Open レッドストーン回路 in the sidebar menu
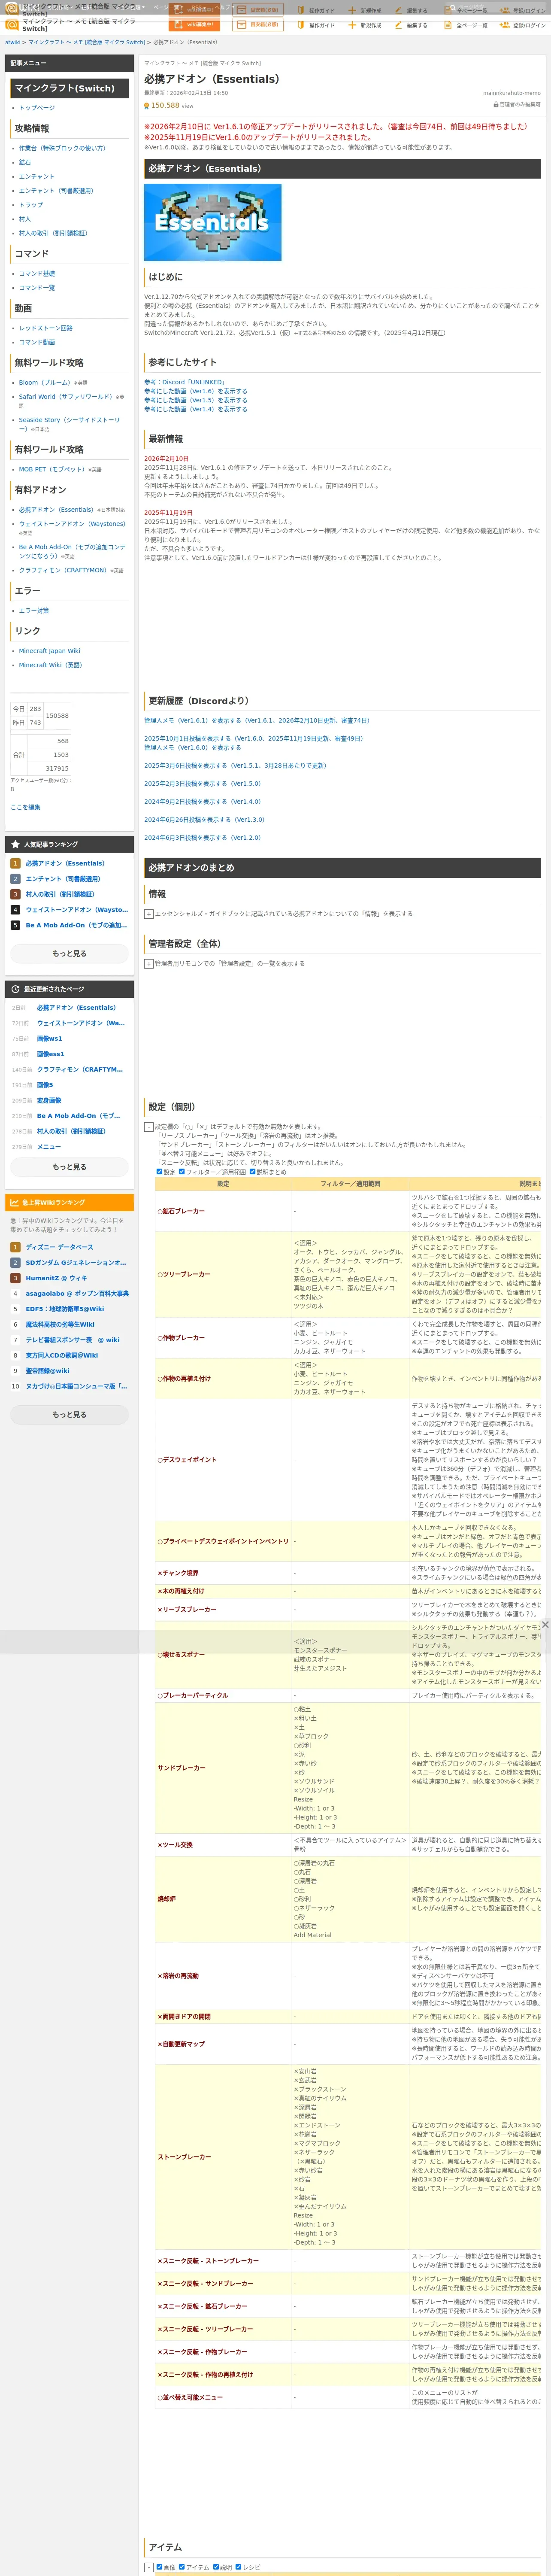 coord(46,328)
